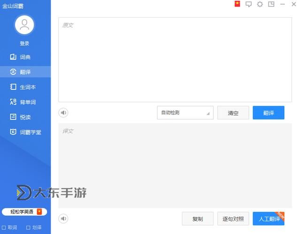Click the 背单词 AB icon
The width and height of the screenshot is (298, 234).
coord(13,102)
